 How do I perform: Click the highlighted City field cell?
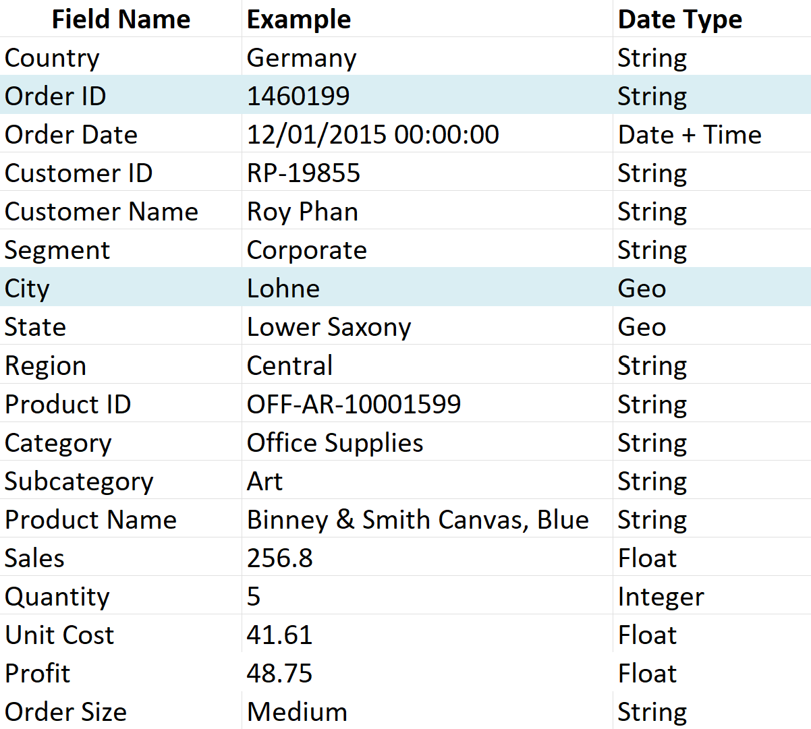click(27, 289)
